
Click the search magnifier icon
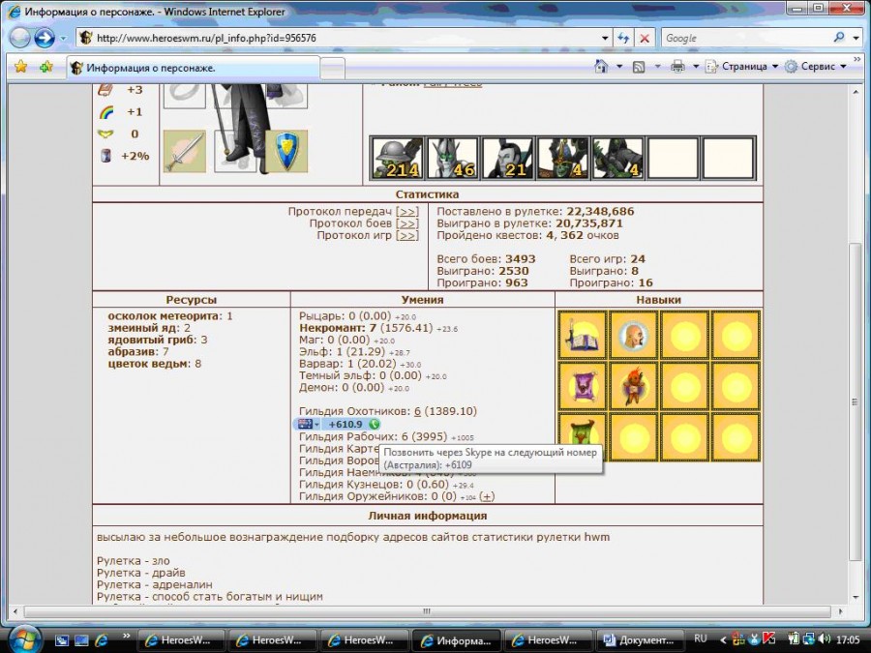tap(839, 37)
